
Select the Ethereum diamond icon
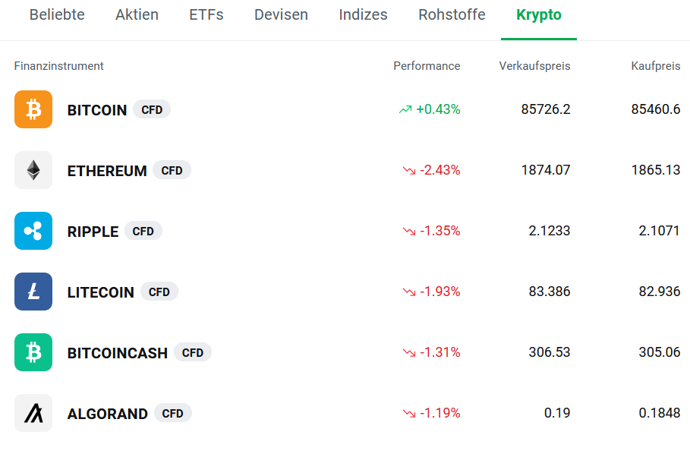33,170
